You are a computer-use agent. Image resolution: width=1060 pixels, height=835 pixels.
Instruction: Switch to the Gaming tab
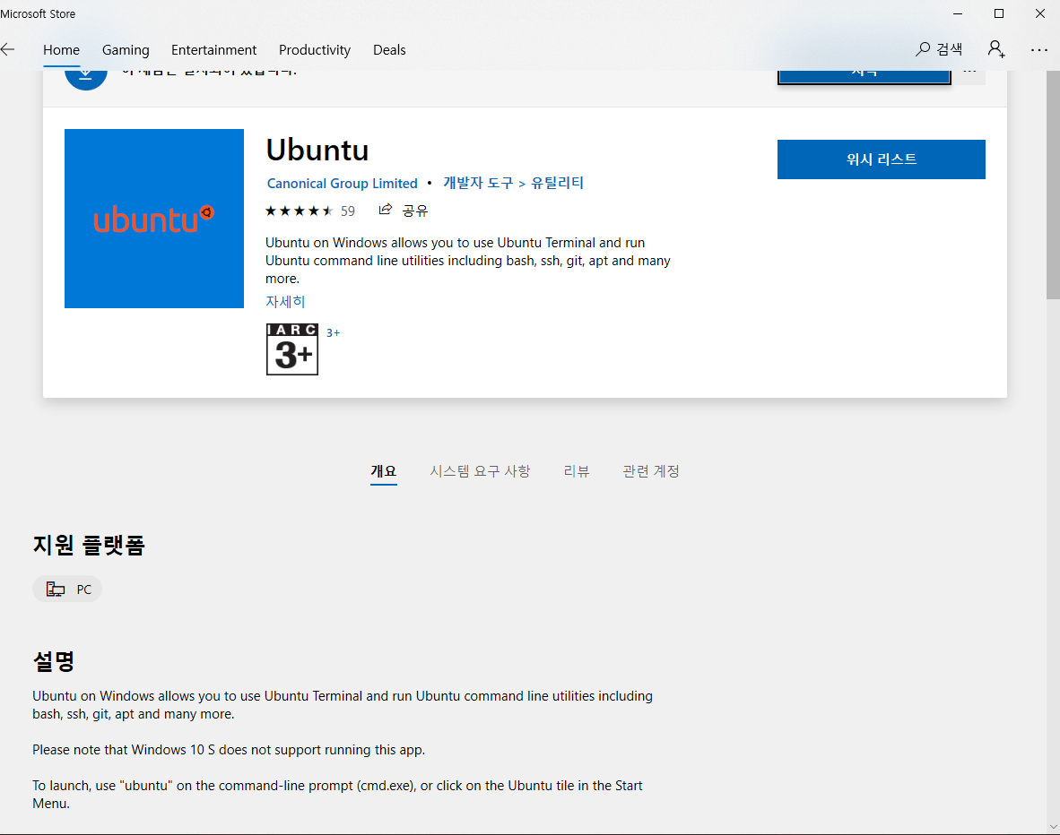pos(126,50)
